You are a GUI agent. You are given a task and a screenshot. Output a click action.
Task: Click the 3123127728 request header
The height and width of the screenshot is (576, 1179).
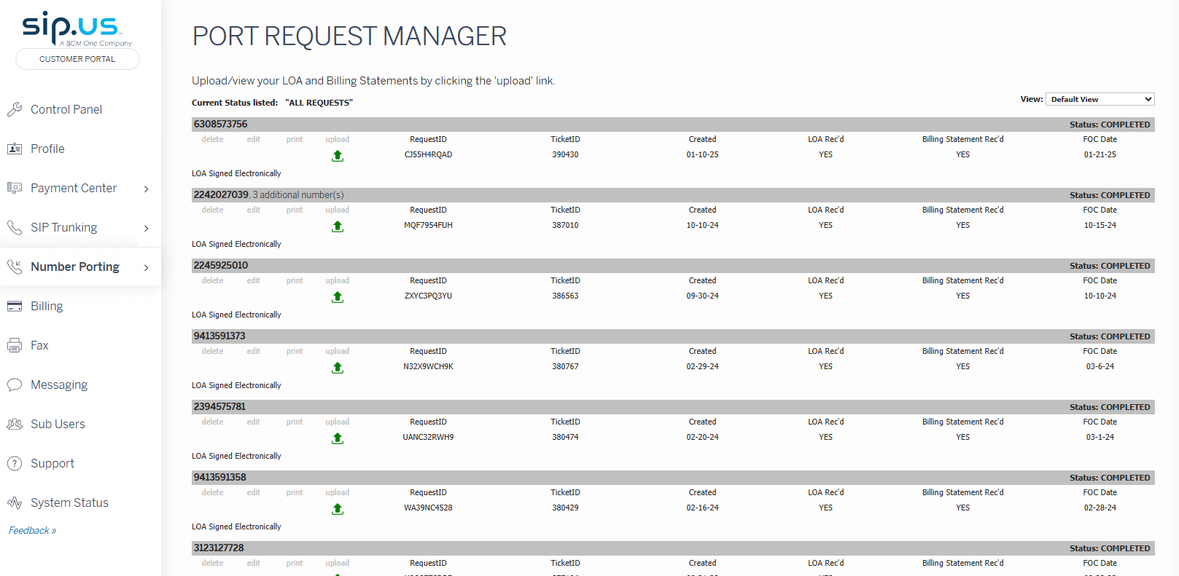673,548
